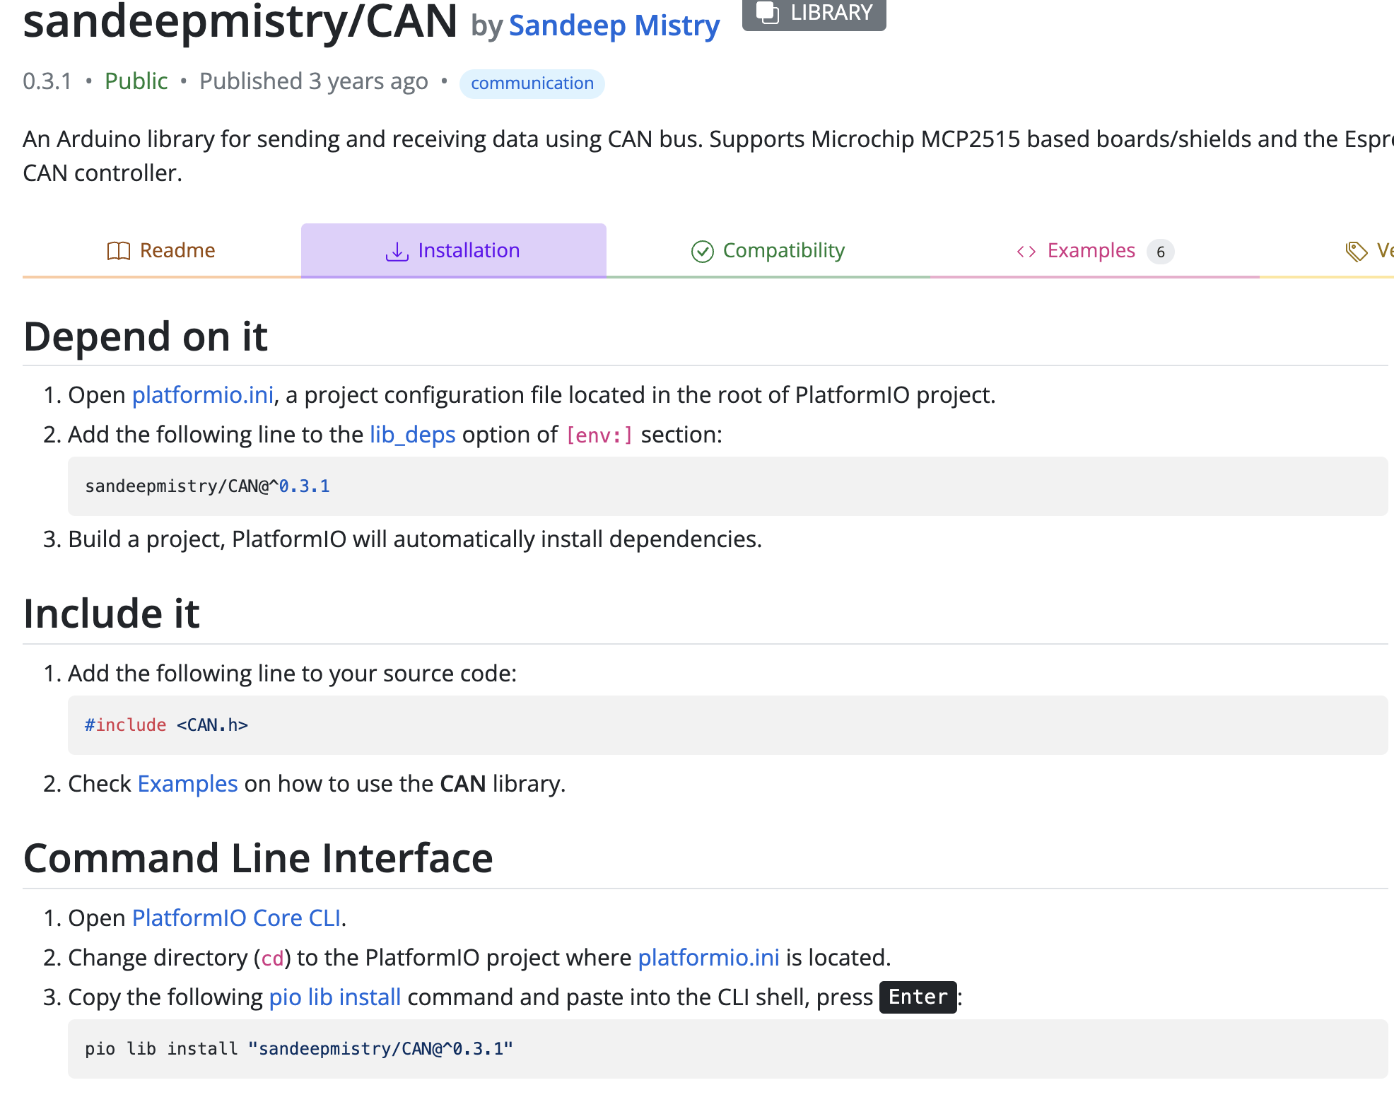Image resolution: width=1394 pixels, height=1114 pixels.
Task: Click the Examples link under Include it
Action: [187, 784]
